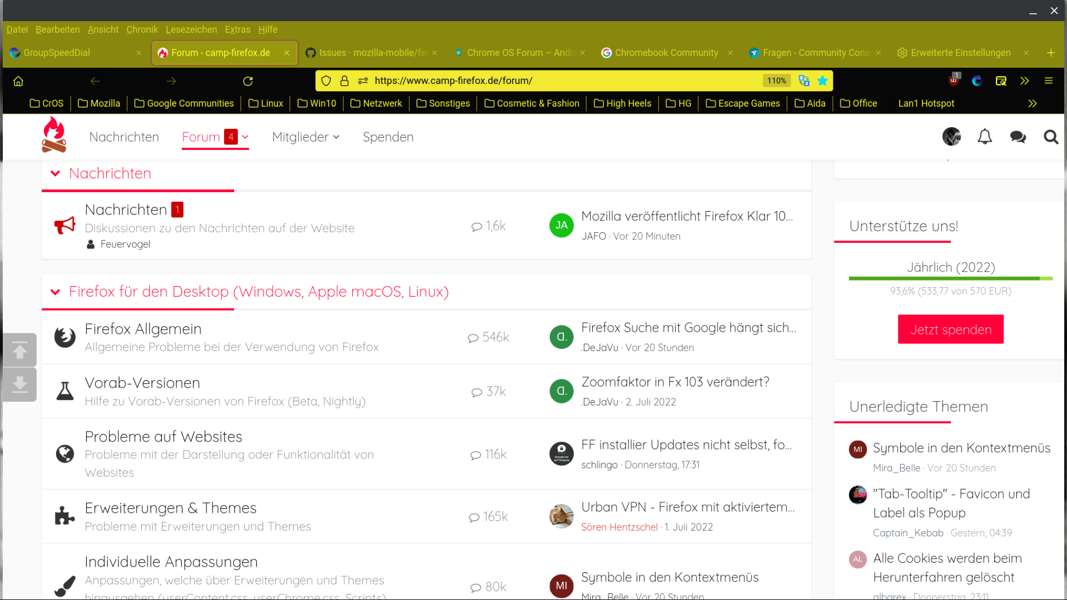Viewport: 1067px width, 600px height.
Task: Open the Bearbeiten menu
Action: click(58, 29)
